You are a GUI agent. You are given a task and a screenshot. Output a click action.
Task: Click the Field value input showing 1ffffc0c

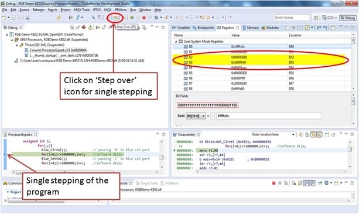tap(269, 116)
